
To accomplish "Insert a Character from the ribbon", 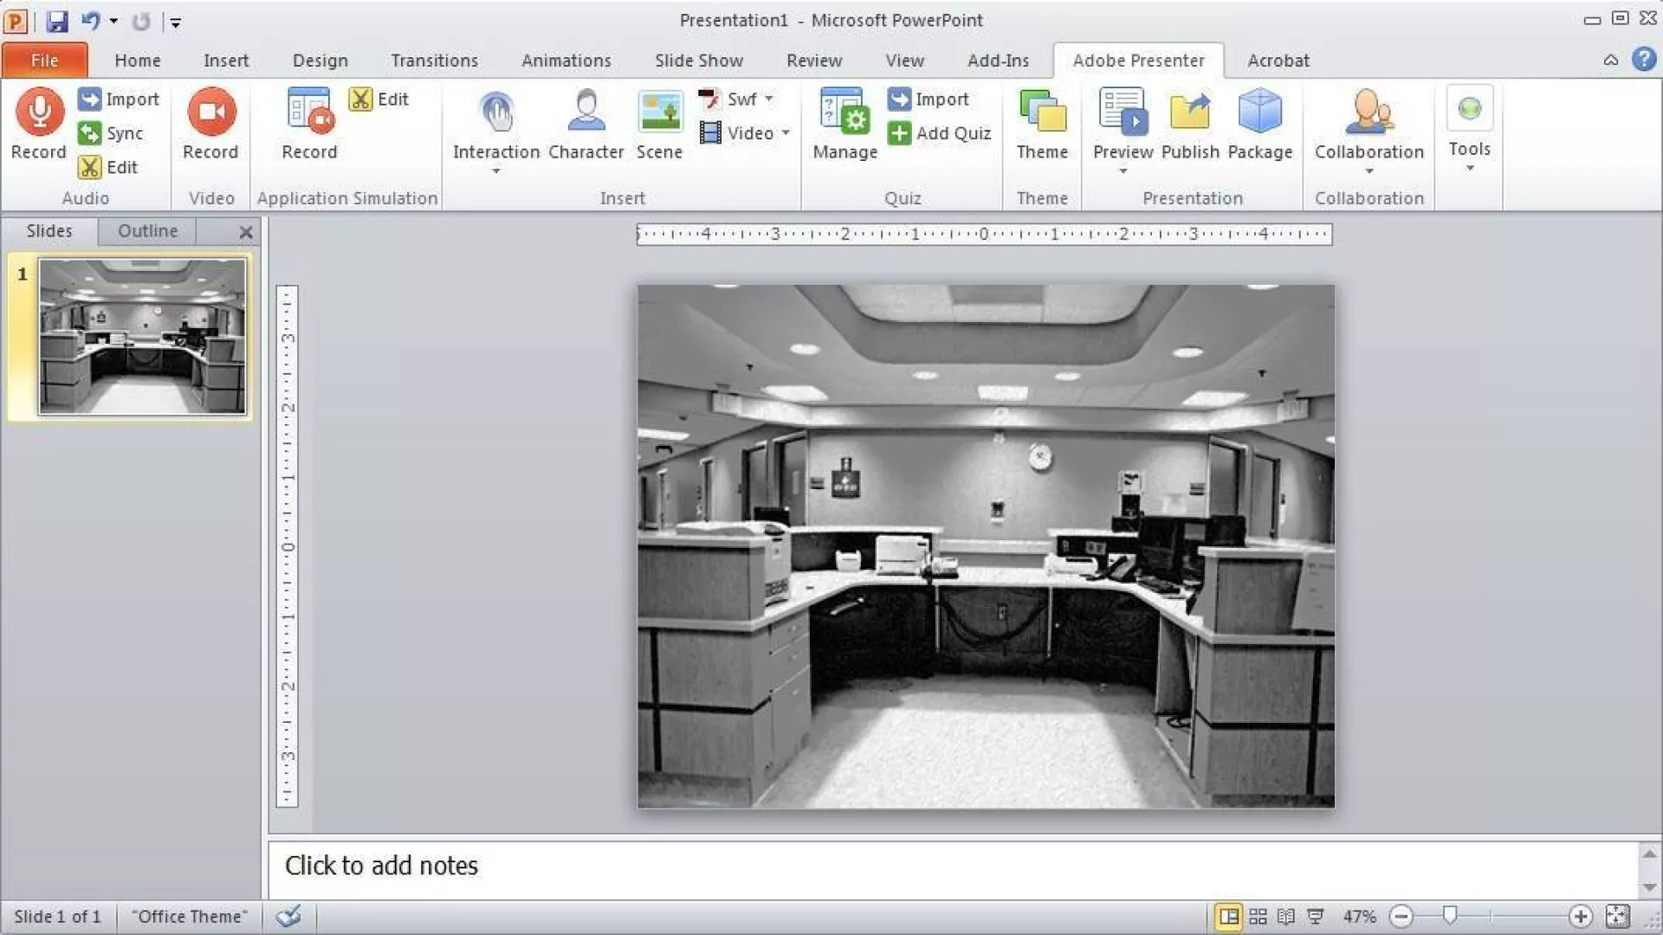I will (x=586, y=113).
